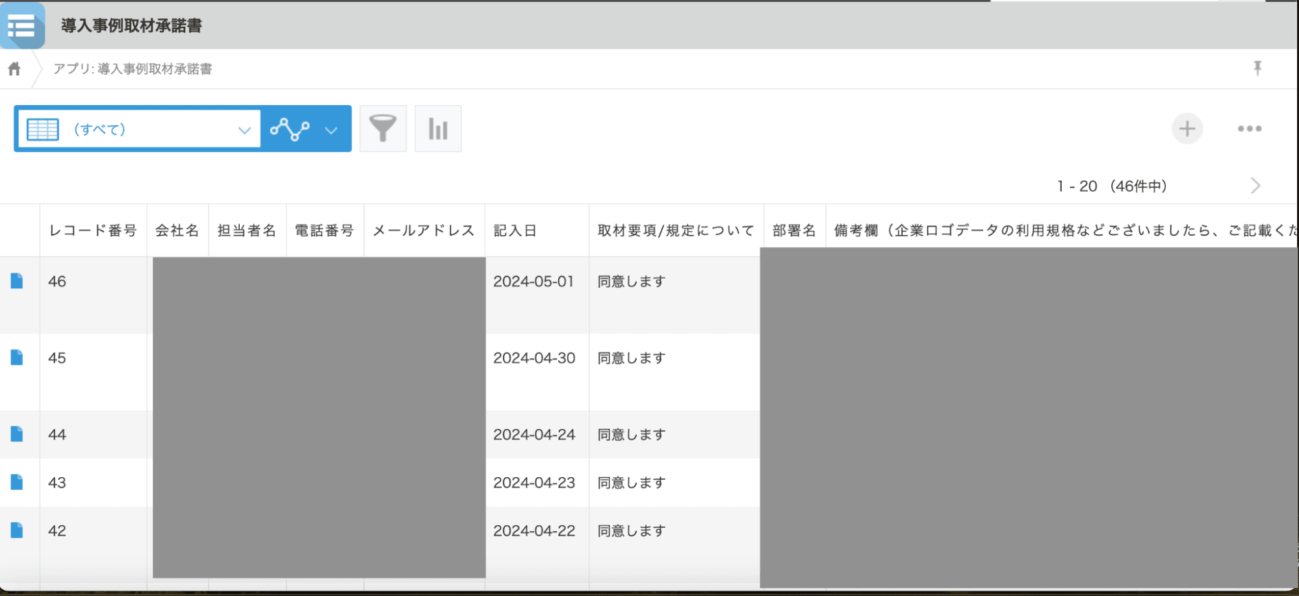Open the three-dot options menu
Image resolution: width=1299 pixels, height=596 pixels.
pyautogui.click(x=1249, y=129)
